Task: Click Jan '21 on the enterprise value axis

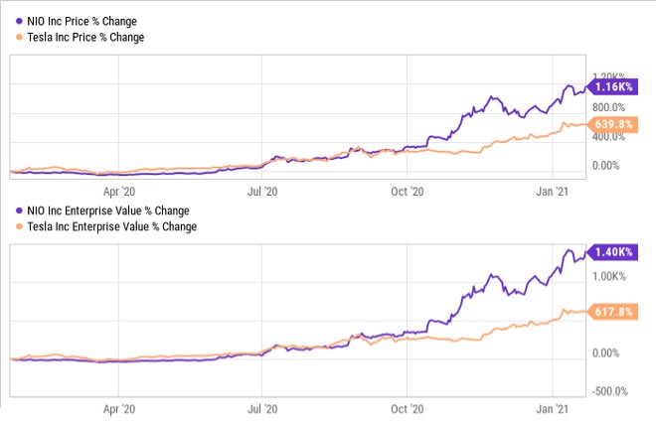Action: (x=553, y=408)
